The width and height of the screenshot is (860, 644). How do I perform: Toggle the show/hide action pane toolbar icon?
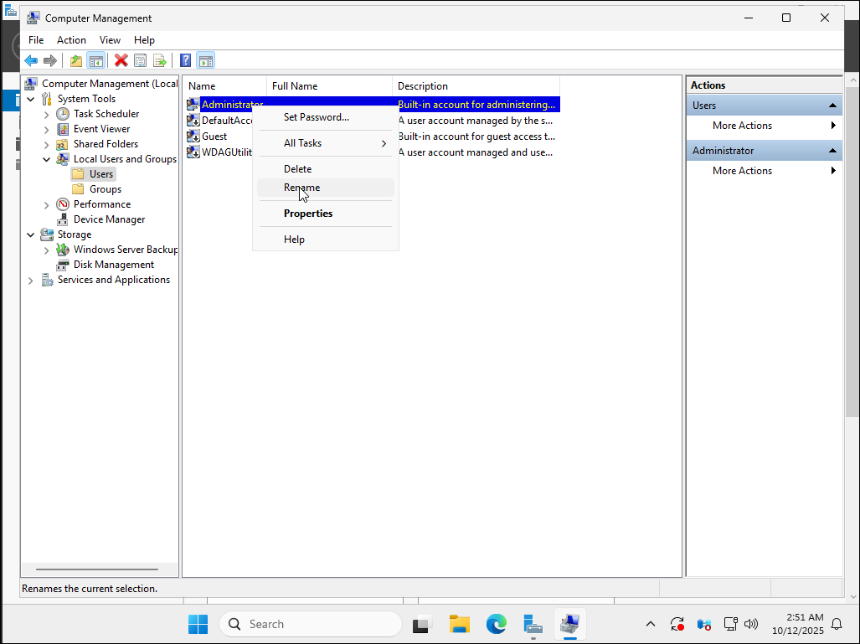tap(206, 59)
